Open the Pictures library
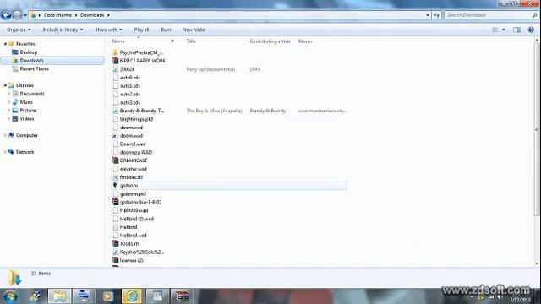The image size is (541, 304). pyautogui.click(x=28, y=111)
